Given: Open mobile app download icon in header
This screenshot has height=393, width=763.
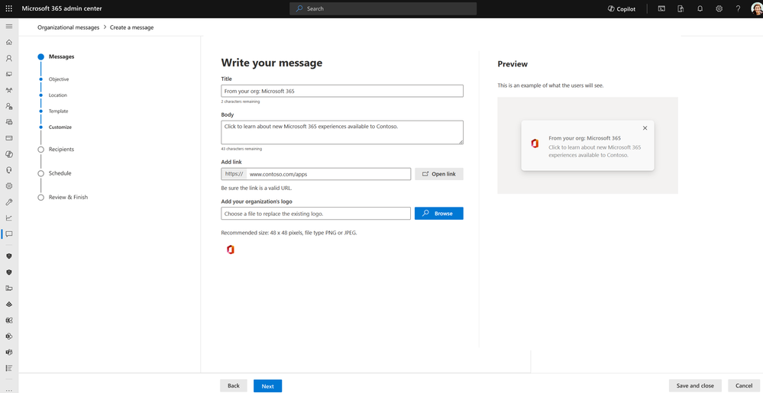Looking at the screenshot, I should (x=681, y=8).
